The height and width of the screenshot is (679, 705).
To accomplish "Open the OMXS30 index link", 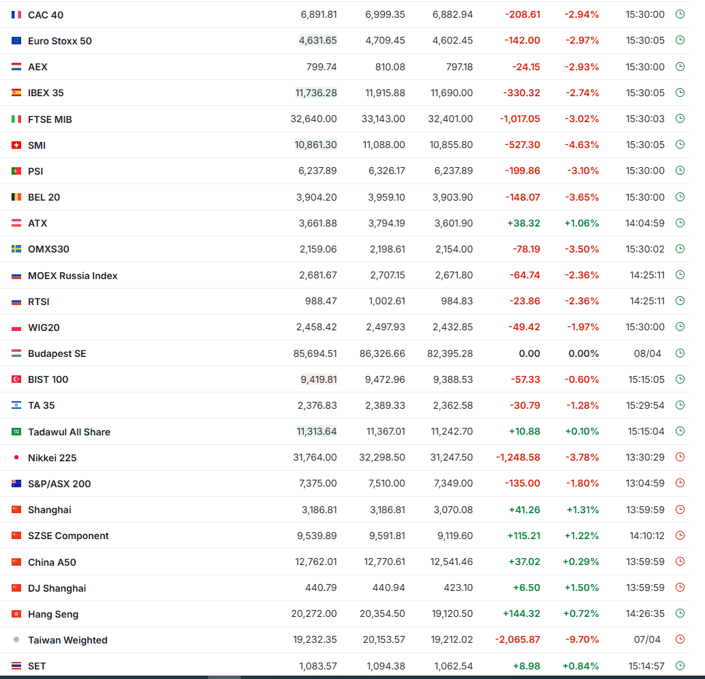I will tap(48, 249).
